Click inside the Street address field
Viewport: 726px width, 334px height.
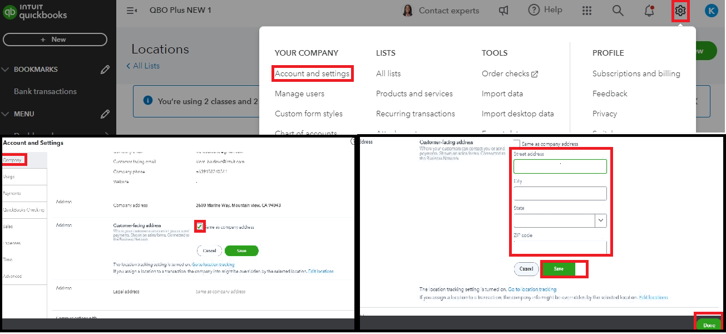tap(560, 166)
